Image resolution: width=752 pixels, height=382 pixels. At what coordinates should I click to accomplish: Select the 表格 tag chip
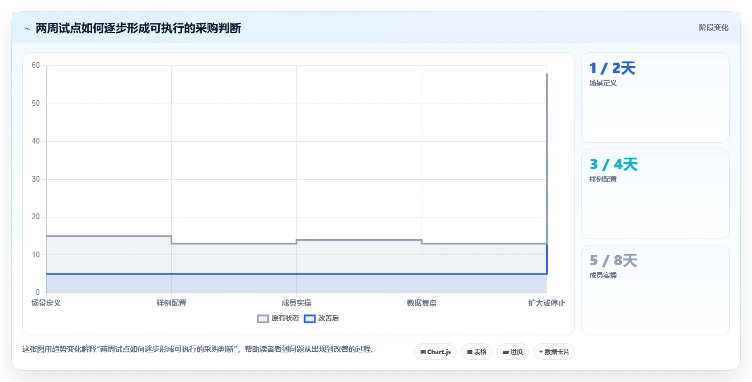[x=476, y=352]
